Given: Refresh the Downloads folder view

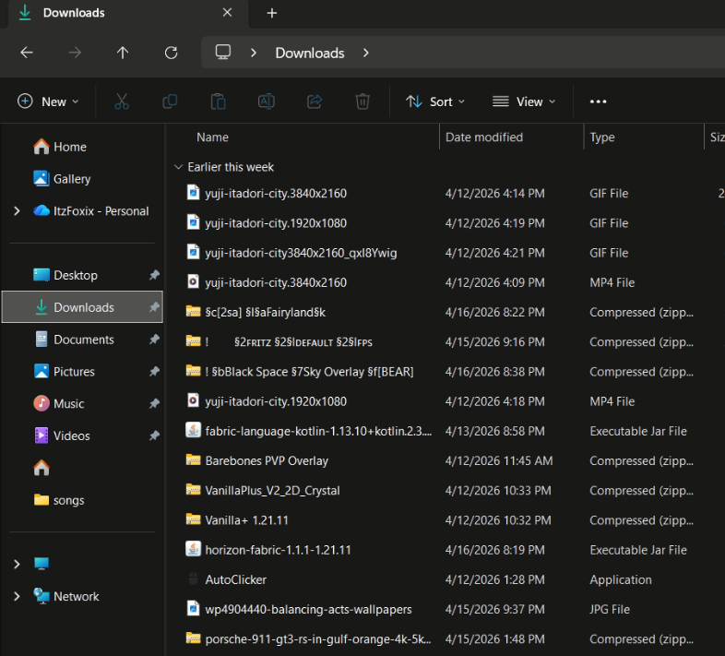Looking at the screenshot, I should coord(171,53).
